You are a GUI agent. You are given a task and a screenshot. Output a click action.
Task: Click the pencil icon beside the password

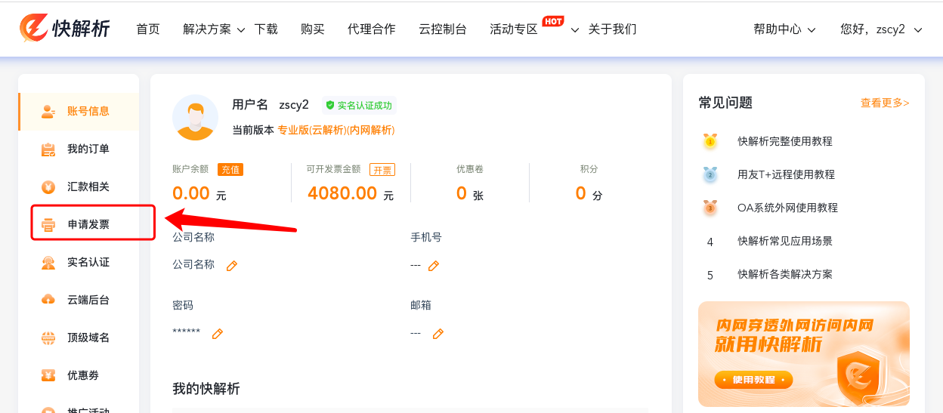click(x=218, y=334)
